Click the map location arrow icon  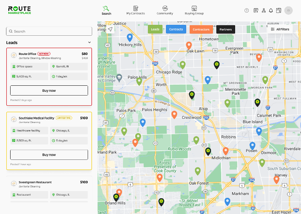pyautogui.click(x=110, y=29)
